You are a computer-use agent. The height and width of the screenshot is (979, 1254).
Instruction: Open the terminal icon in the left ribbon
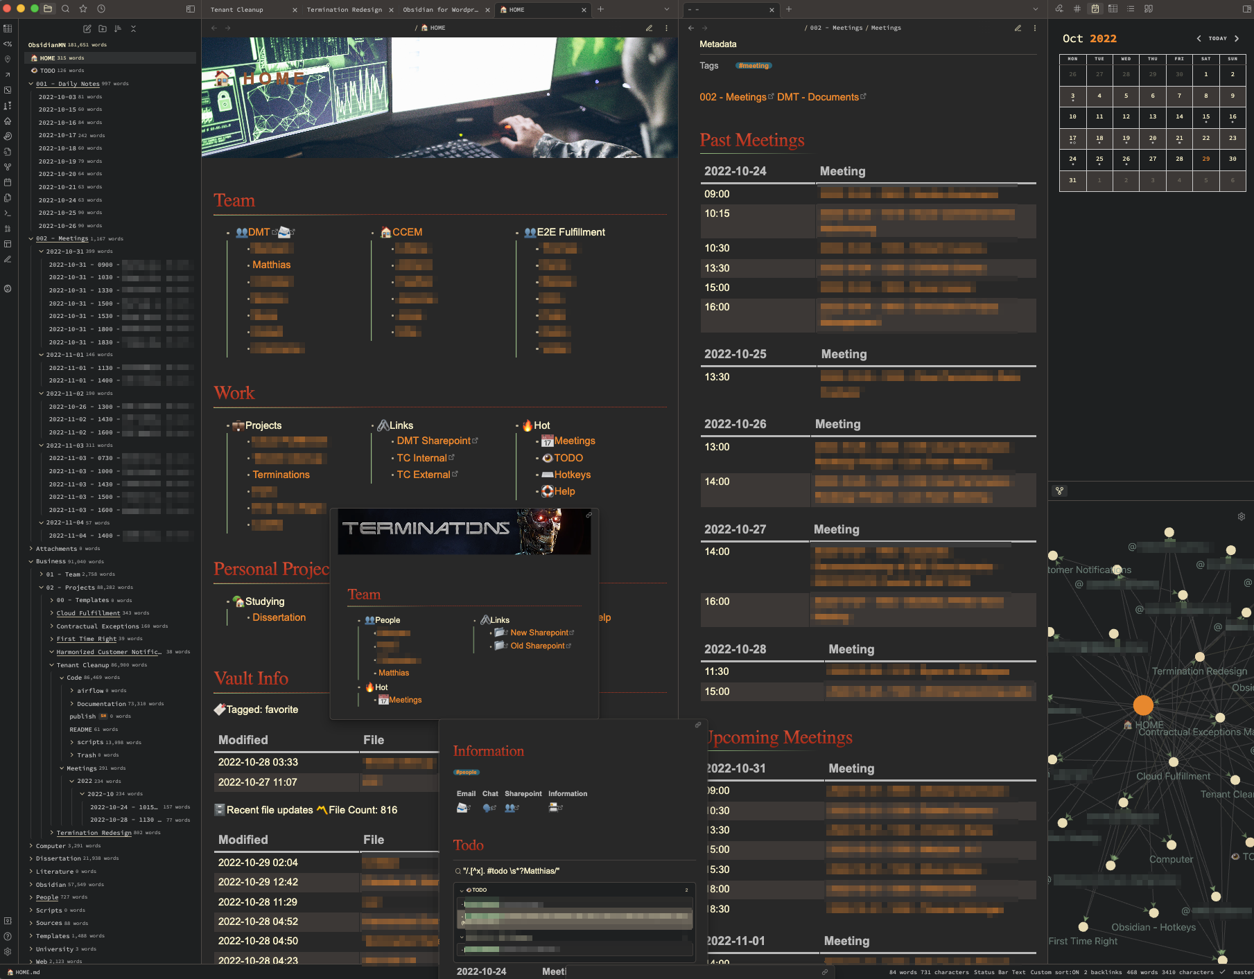coord(8,211)
